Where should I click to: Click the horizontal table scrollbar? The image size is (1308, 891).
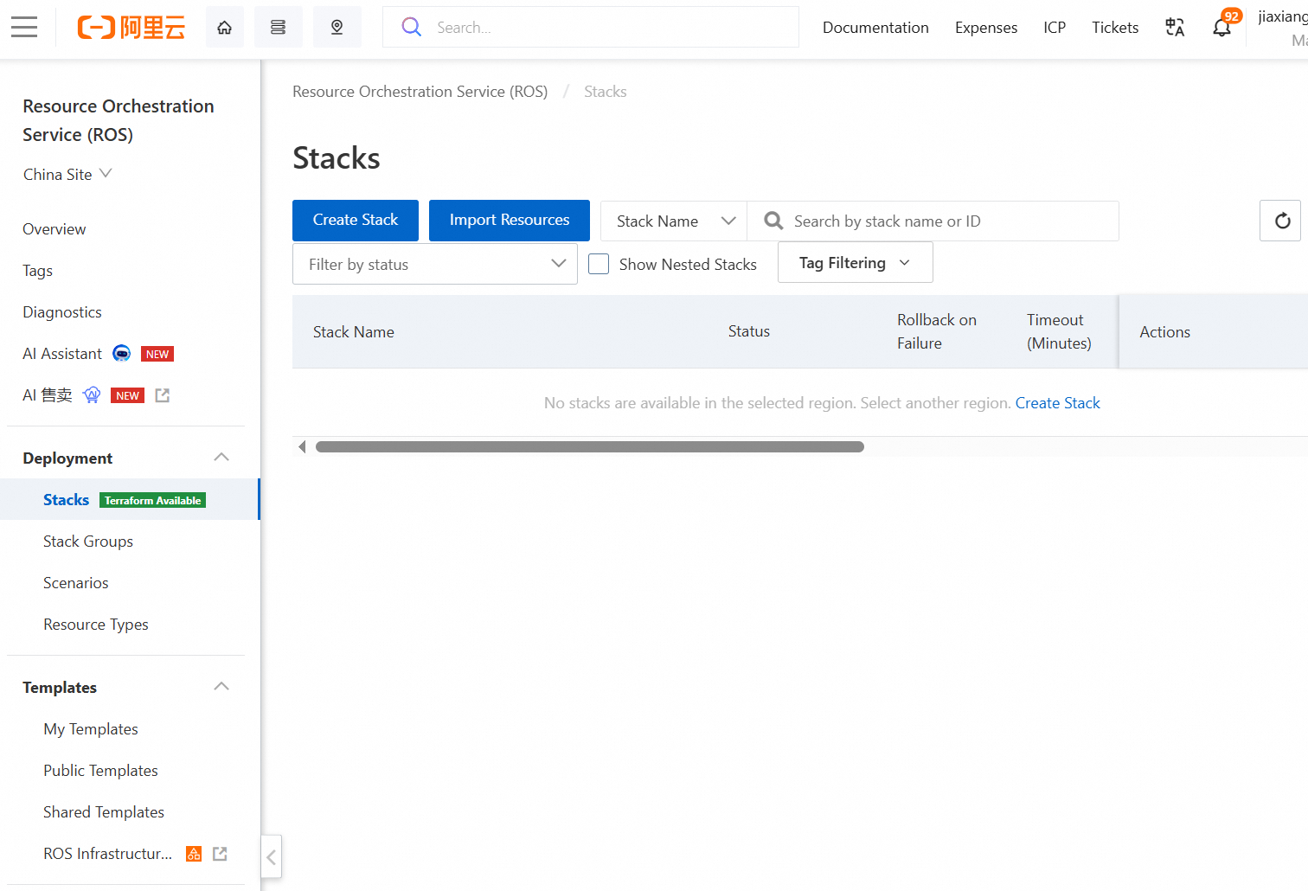coord(590,447)
